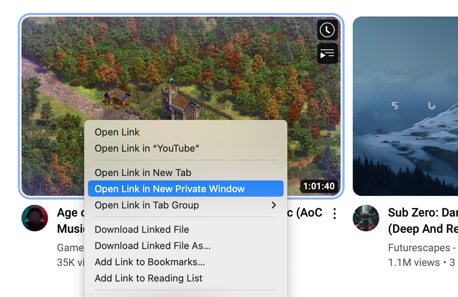The width and height of the screenshot is (458, 297).
Task: Click the red headphones channel avatar
Action: pos(35,218)
